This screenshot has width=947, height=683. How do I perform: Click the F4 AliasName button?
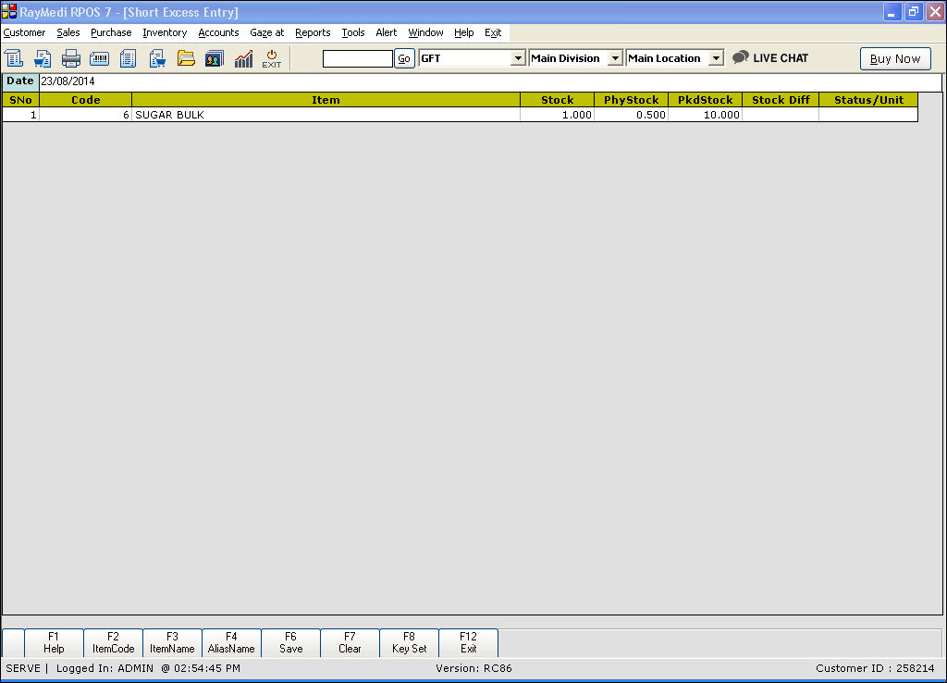(x=231, y=642)
